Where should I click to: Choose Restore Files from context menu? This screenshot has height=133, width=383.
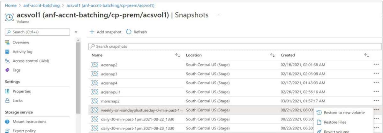pyautogui.click(x=335, y=122)
